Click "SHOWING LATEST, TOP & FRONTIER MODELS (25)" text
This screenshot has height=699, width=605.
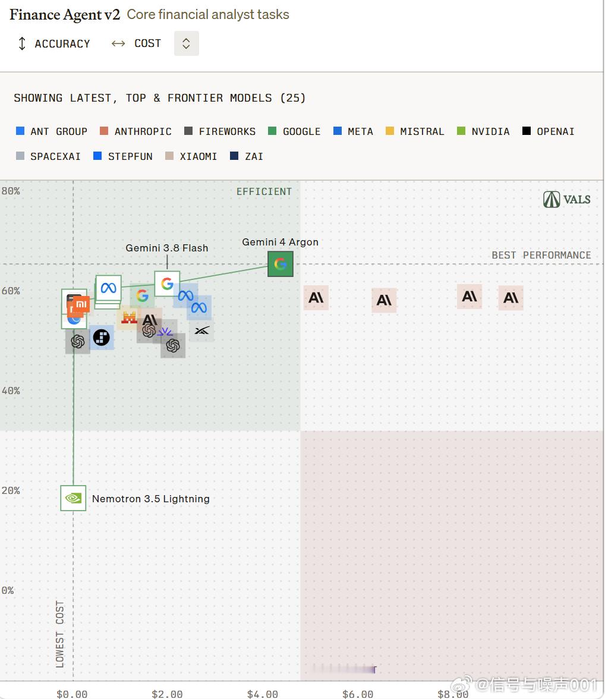pos(160,98)
